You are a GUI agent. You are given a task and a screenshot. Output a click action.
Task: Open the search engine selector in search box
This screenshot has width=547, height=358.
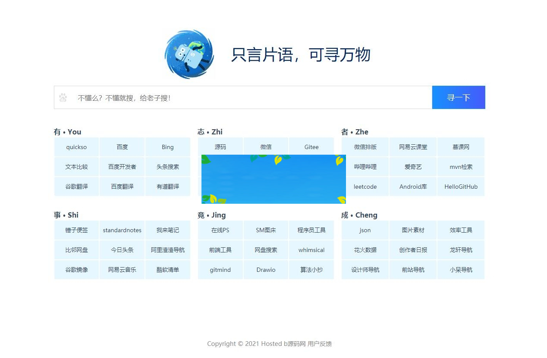[x=63, y=97]
